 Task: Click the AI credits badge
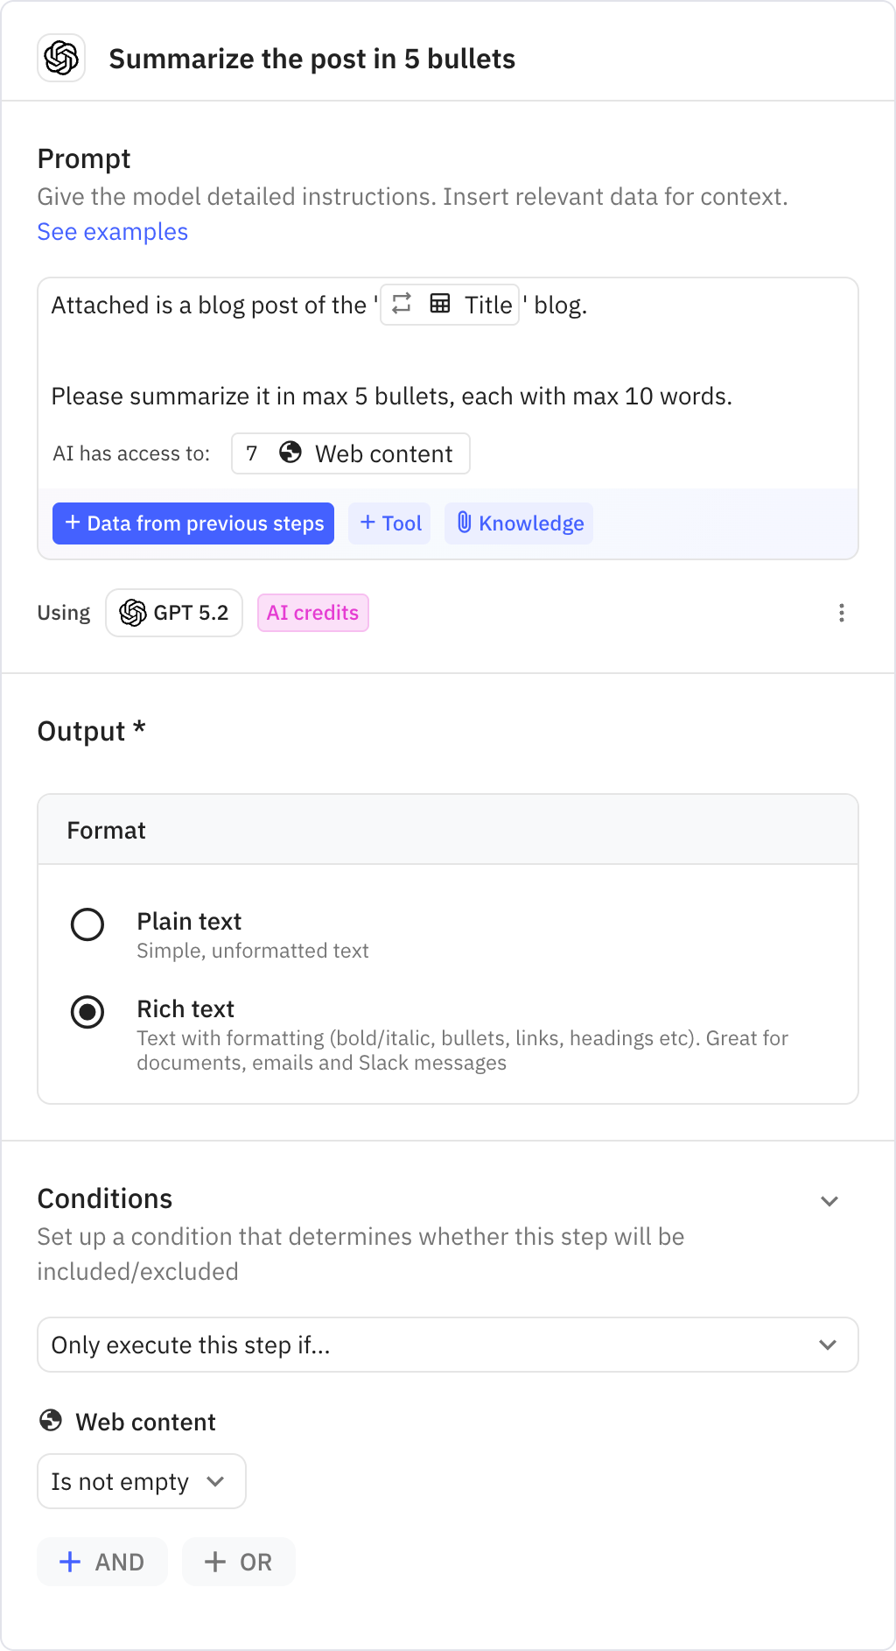pyautogui.click(x=312, y=613)
